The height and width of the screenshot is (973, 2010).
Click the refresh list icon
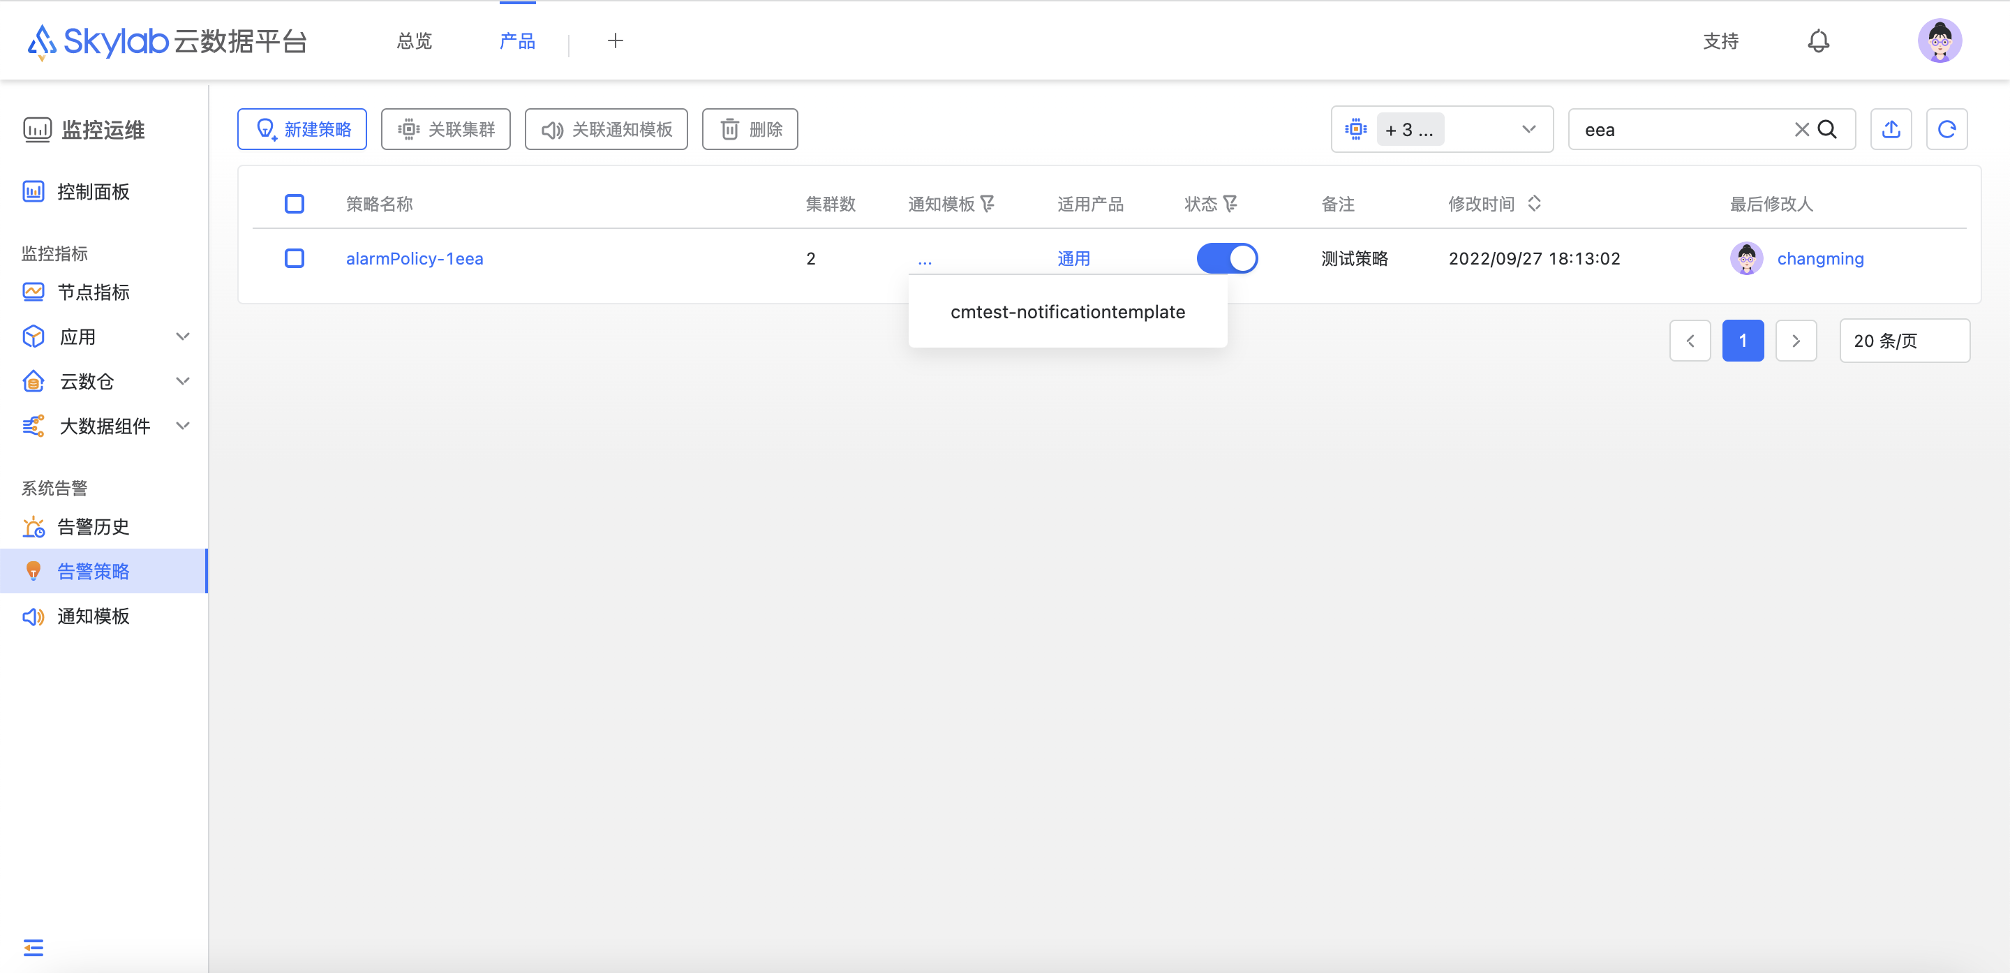click(1946, 130)
